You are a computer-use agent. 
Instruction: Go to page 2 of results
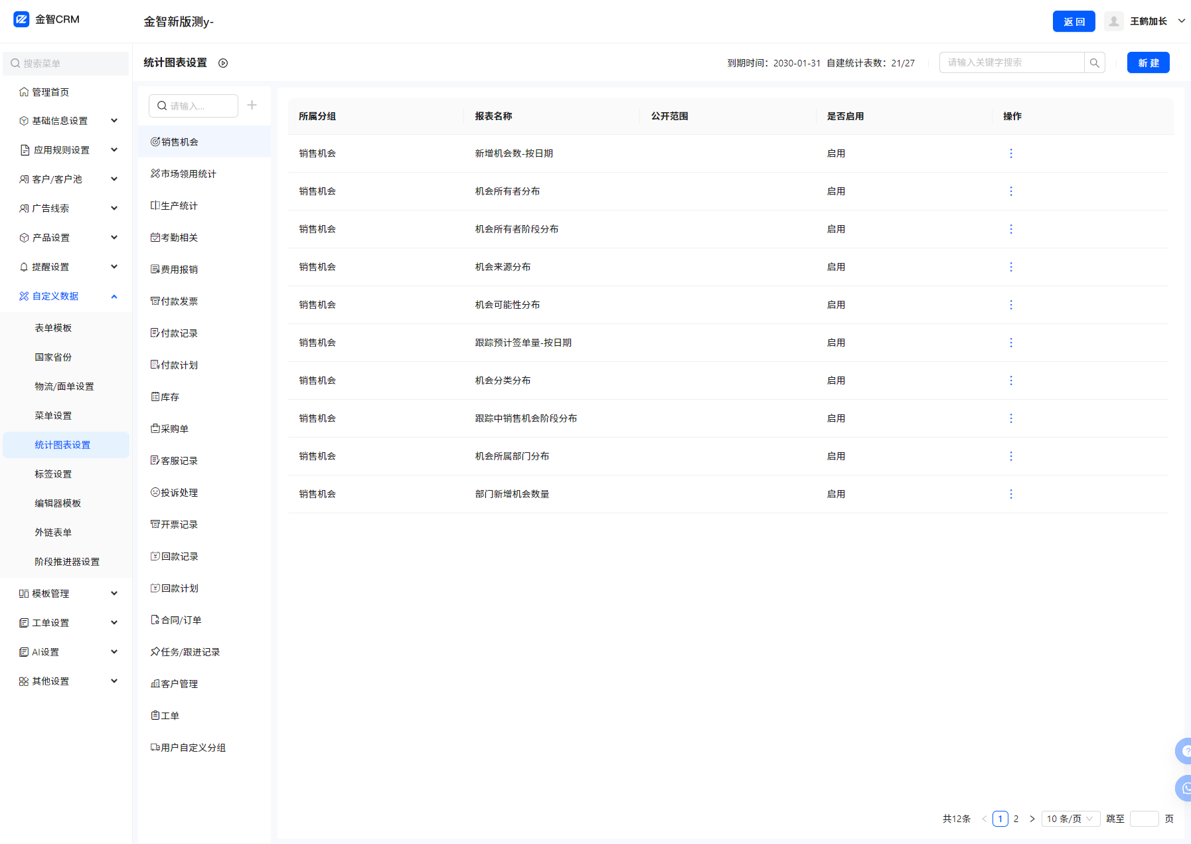[x=1016, y=819]
